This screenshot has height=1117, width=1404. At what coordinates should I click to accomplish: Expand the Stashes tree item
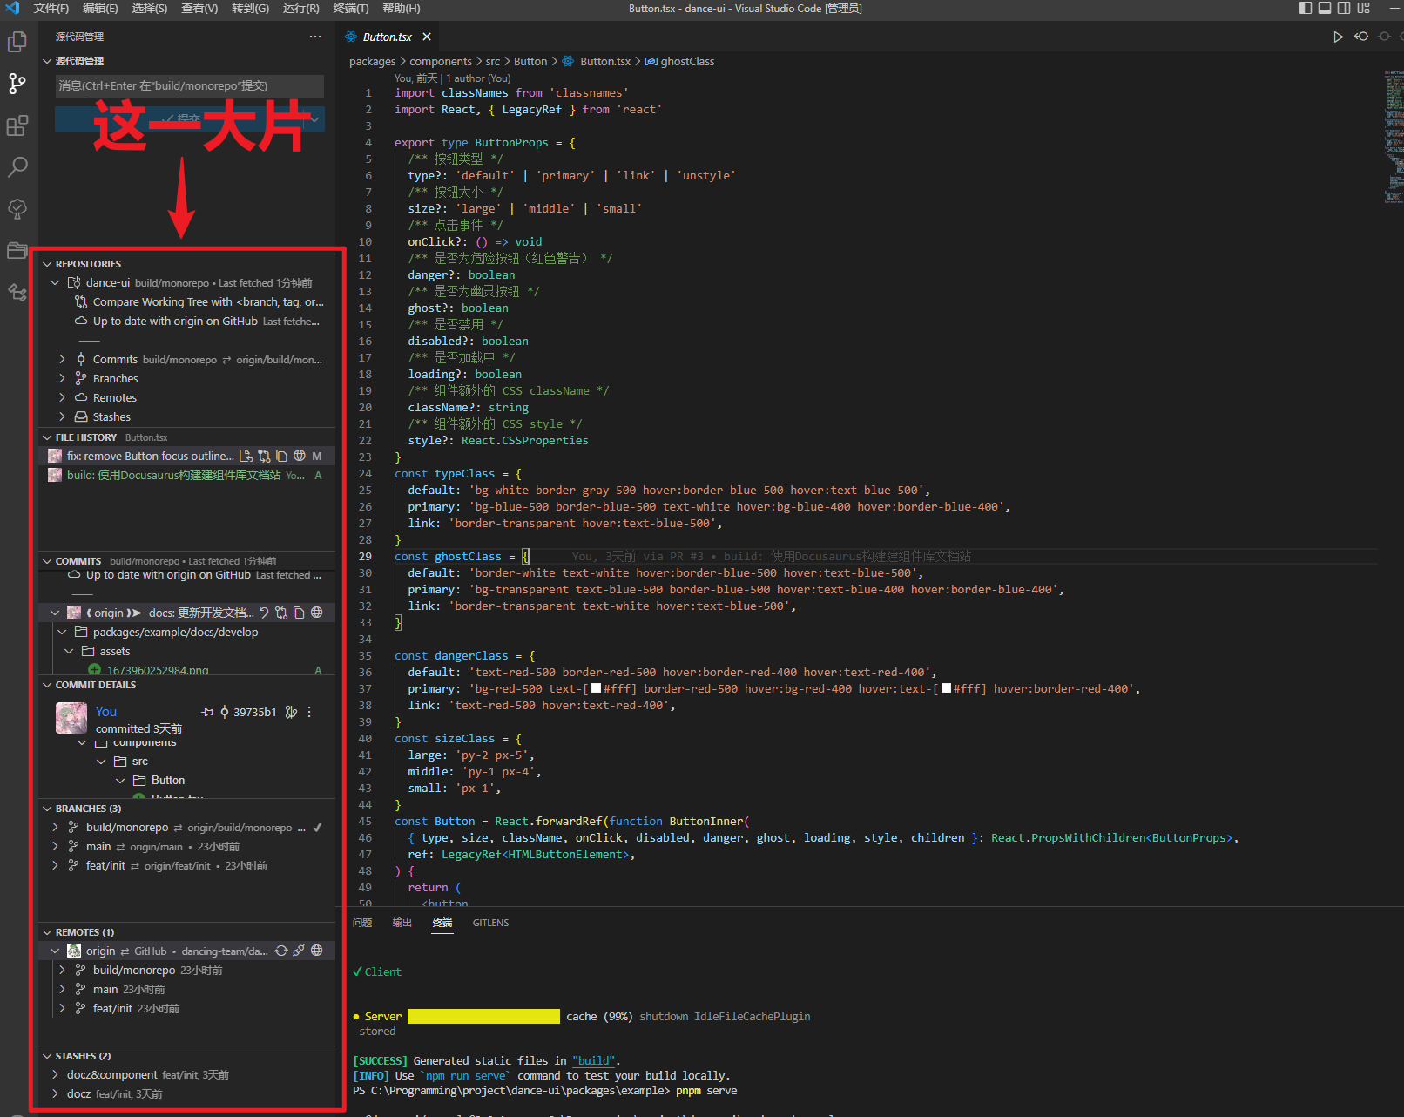click(x=61, y=416)
